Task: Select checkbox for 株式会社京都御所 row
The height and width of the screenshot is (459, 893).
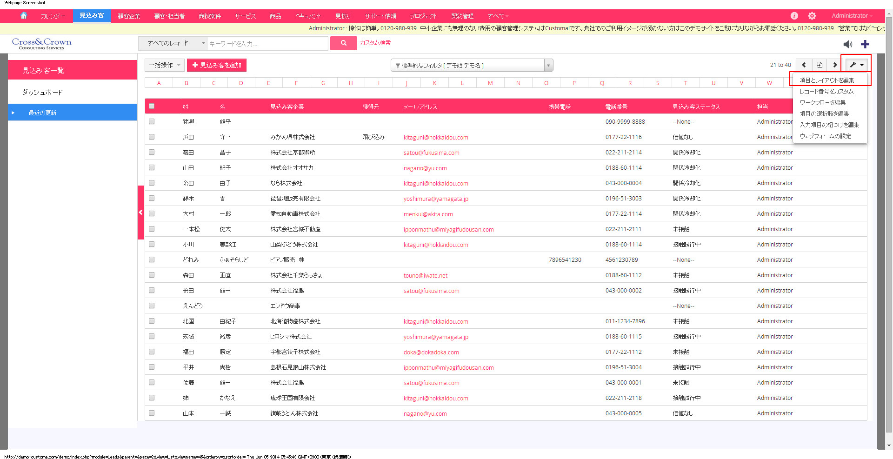Action: [152, 152]
